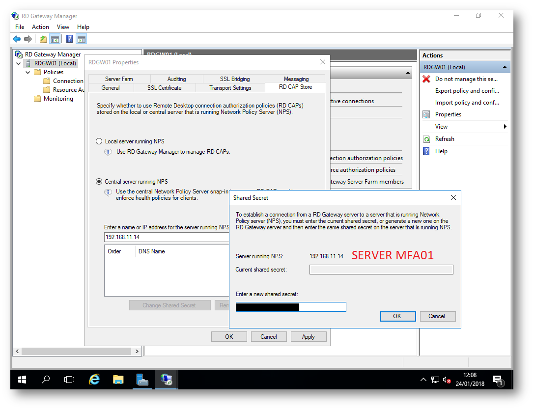This screenshot has height=410, width=534.
Task: Collapse the RDGW01 (Local) Actions section
Action: pyautogui.click(x=505, y=67)
